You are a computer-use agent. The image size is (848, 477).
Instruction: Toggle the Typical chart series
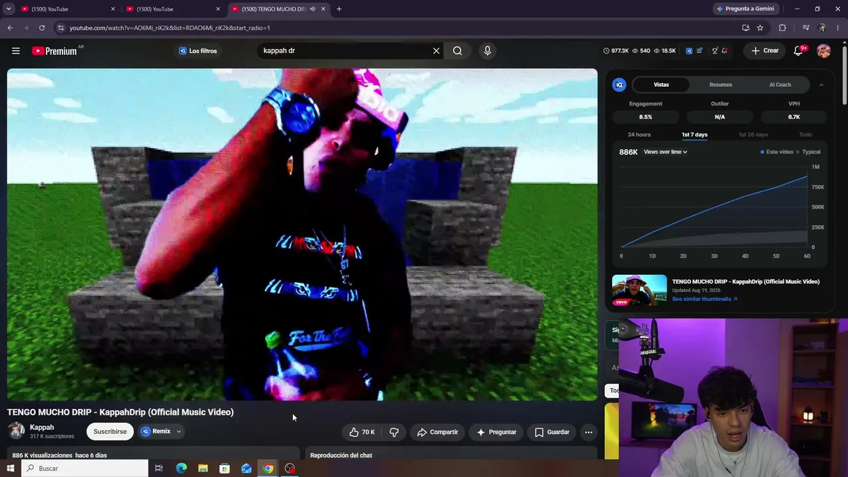pos(809,152)
